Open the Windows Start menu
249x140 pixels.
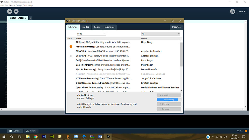pos(4,137)
